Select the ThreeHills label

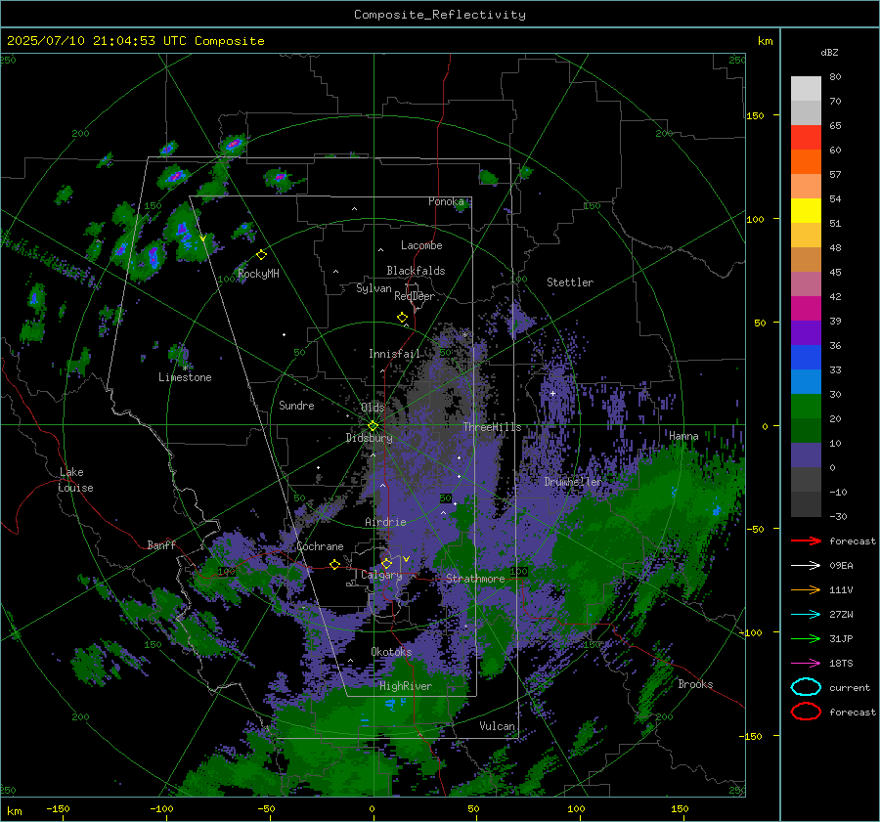492,427
